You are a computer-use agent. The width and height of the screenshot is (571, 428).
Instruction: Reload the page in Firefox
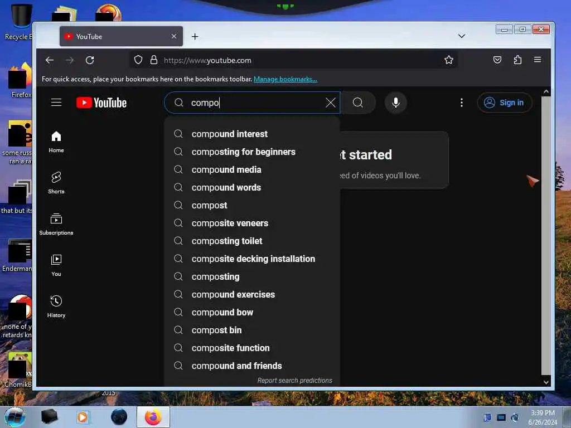[90, 60]
